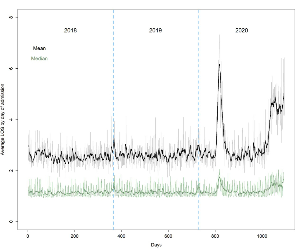The image size is (304, 252).
Task: Click the highest peak of the black mean line
Action: tap(219, 64)
